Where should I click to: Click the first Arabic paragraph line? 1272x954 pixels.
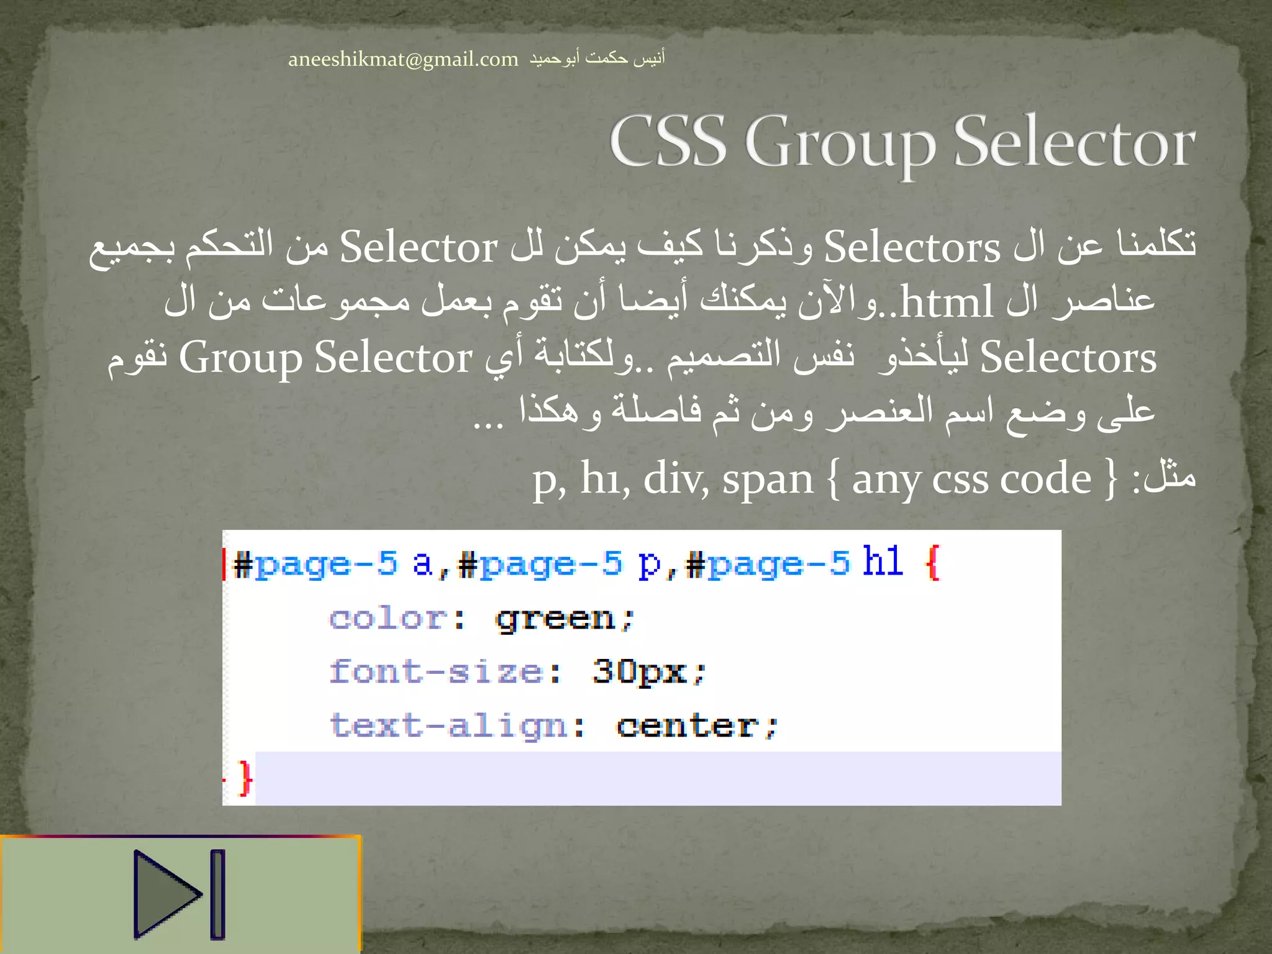point(642,247)
